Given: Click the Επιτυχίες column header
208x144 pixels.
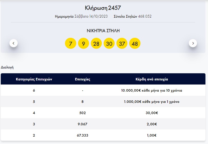Looking at the screenshot, I should [x=82, y=79].
